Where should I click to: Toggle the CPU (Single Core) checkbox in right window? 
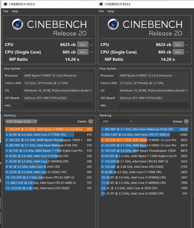coord(187,52)
